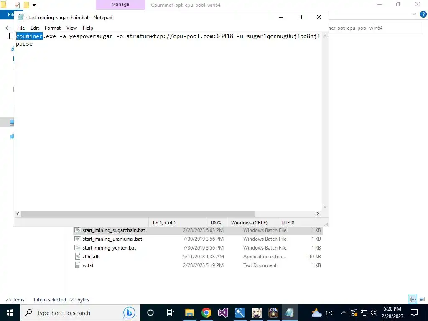Open Visual Studio from the taskbar
This screenshot has width=428, height=321.
coord(223,313)
